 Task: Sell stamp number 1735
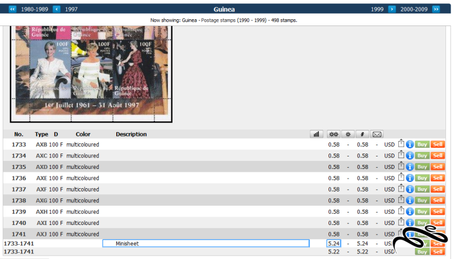(438, 167)
